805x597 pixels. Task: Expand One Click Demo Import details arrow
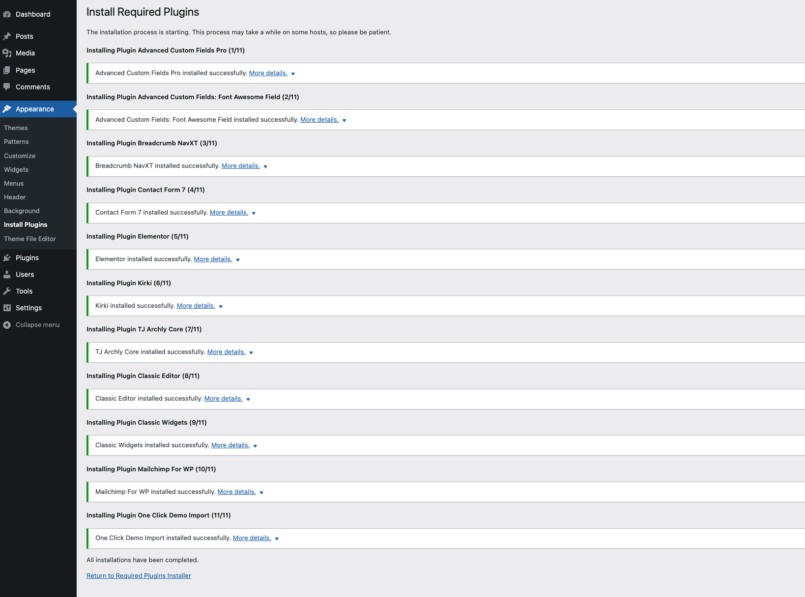coord(277,539)
